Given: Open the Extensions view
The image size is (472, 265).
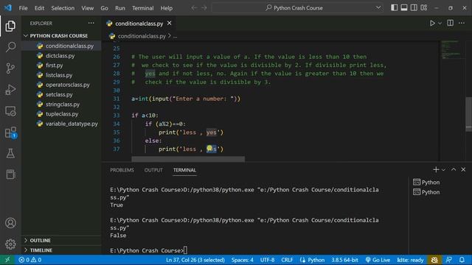Looking at the screenshot, I should click(x=10, y=132).
